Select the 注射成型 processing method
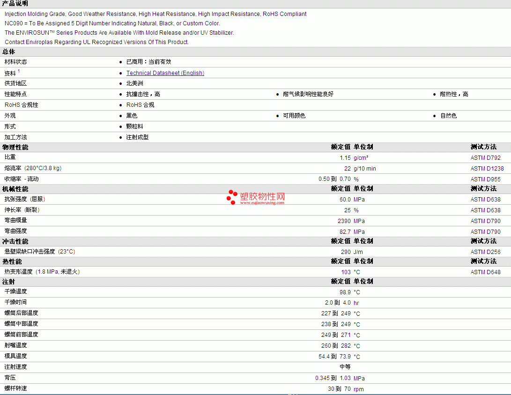 click(137, 137)
